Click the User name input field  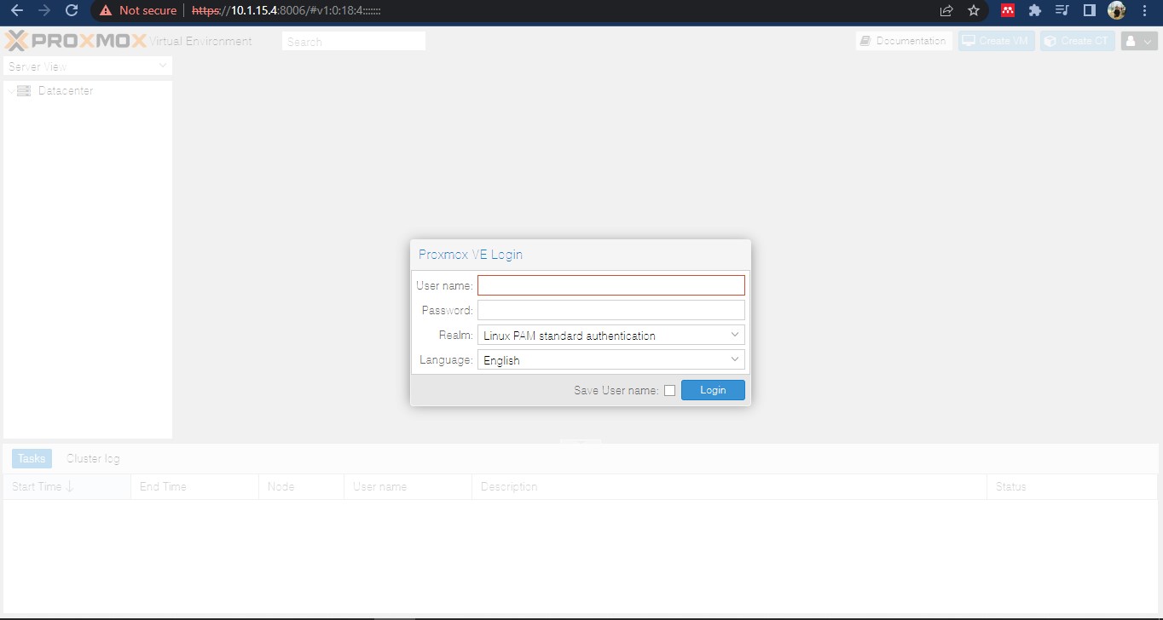coord(610,284)
